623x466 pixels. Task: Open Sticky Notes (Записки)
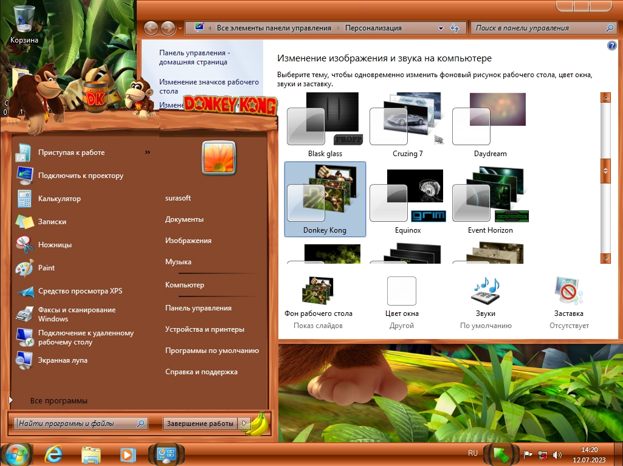click(x=52, y=222)
